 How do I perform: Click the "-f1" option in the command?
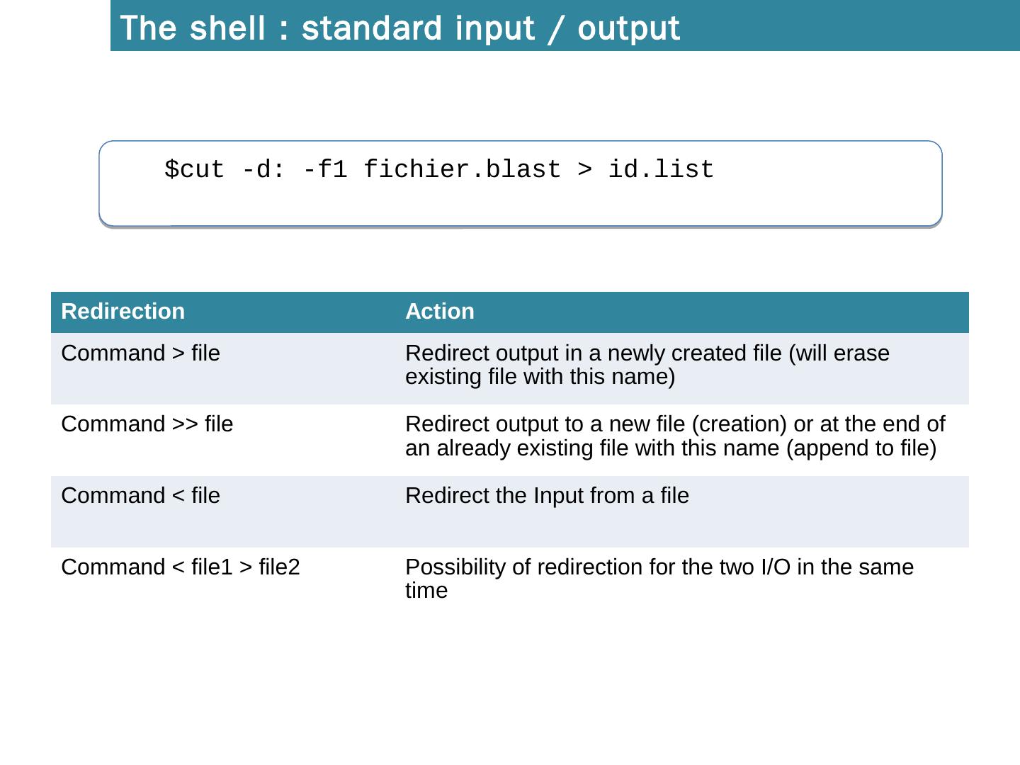coord(324,170)
